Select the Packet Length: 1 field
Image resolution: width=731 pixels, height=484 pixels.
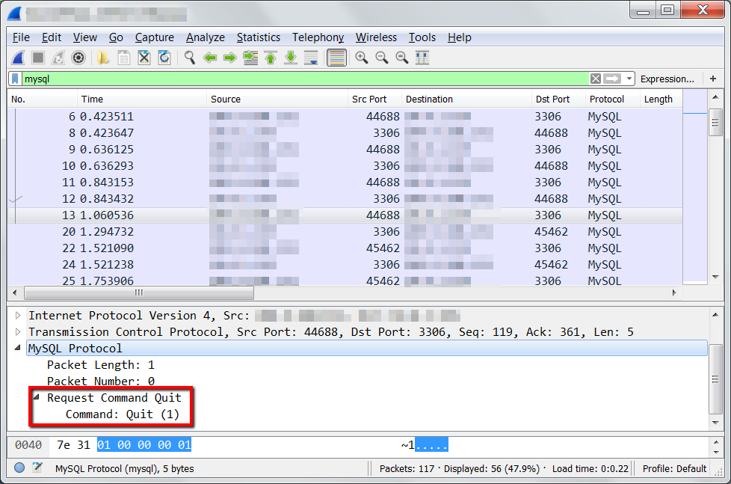tap(101, 365)
